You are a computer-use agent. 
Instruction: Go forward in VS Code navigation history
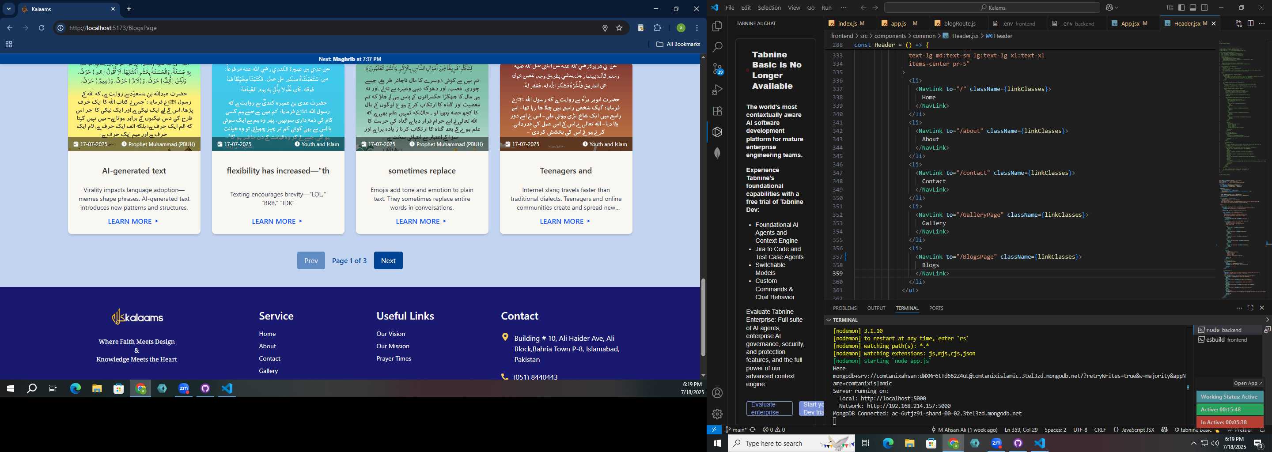click(875, 8)
